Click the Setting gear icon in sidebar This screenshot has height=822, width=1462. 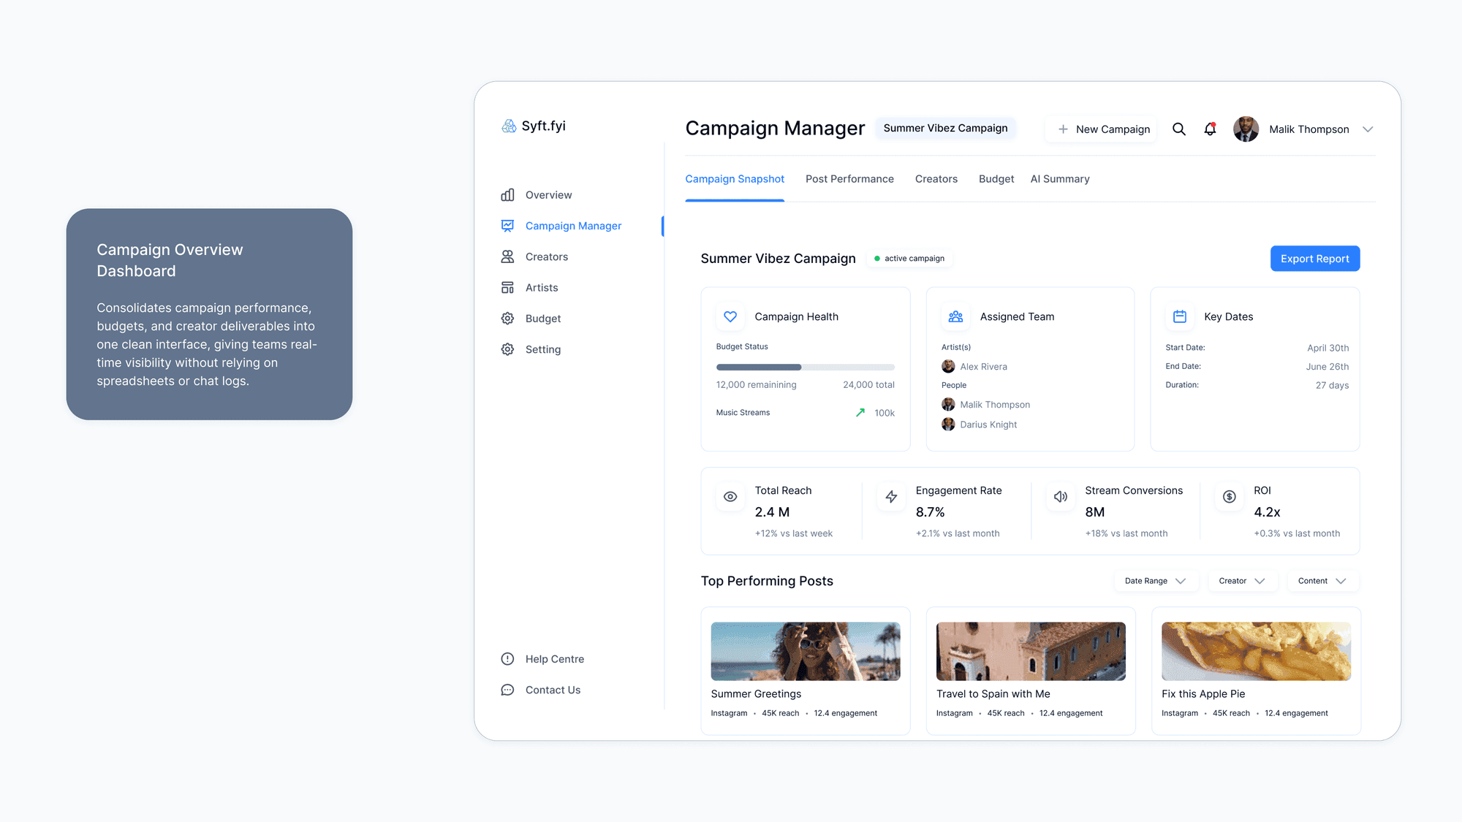click(507, 349)
